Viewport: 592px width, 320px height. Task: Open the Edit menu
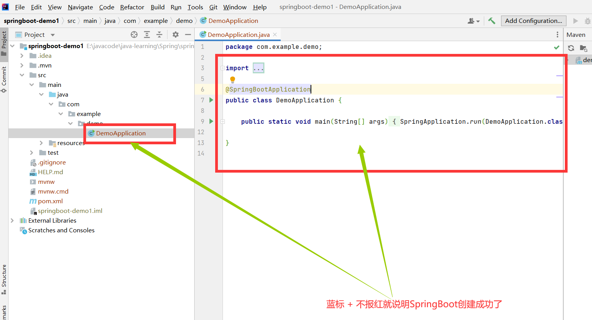tap(36, 7)
